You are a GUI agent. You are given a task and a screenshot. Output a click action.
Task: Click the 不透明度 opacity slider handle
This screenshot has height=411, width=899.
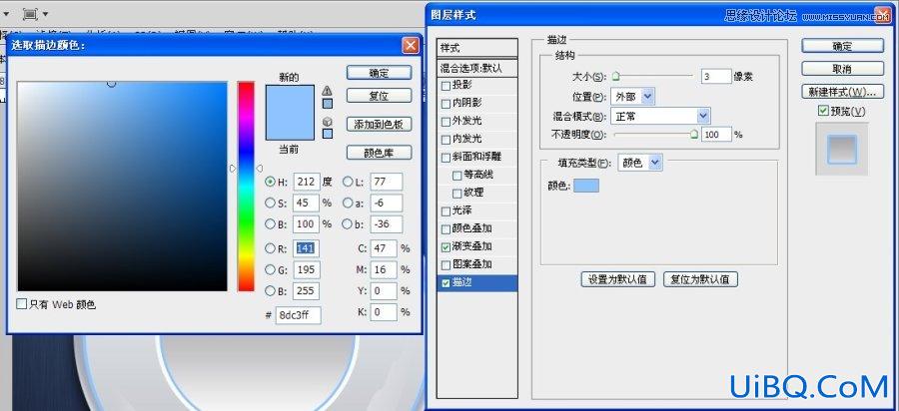(694, 134)
